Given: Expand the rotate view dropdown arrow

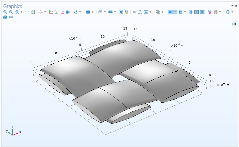Looking at the screenshot, I should pyautogui.click(x=80, y=12).
